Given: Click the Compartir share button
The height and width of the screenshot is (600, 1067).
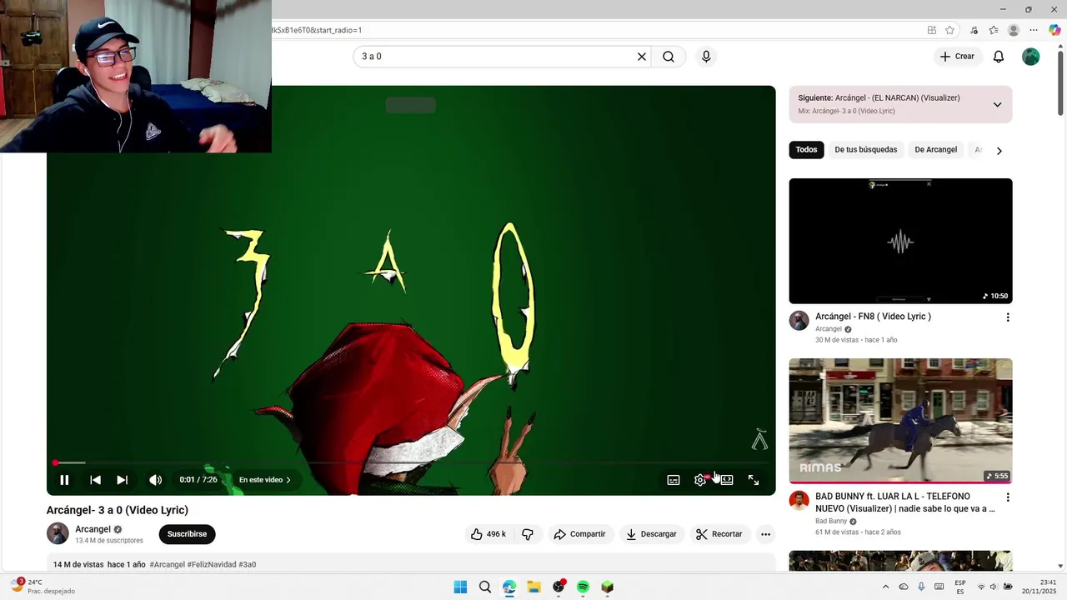Looking at the screenshot, I should tap(580, 534).
